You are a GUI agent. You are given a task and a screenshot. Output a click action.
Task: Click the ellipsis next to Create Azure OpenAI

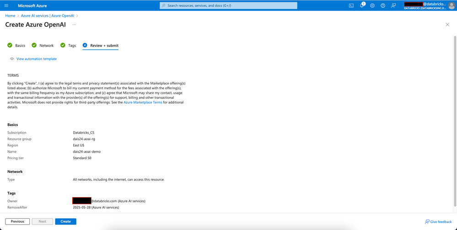[74, 25]
